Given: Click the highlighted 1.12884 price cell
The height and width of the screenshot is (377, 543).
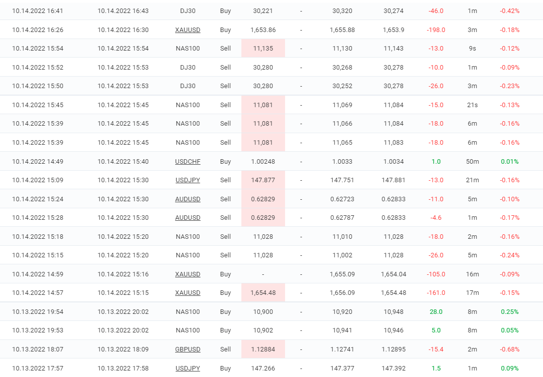Looking at the screenshot, I should click(263, 349).
